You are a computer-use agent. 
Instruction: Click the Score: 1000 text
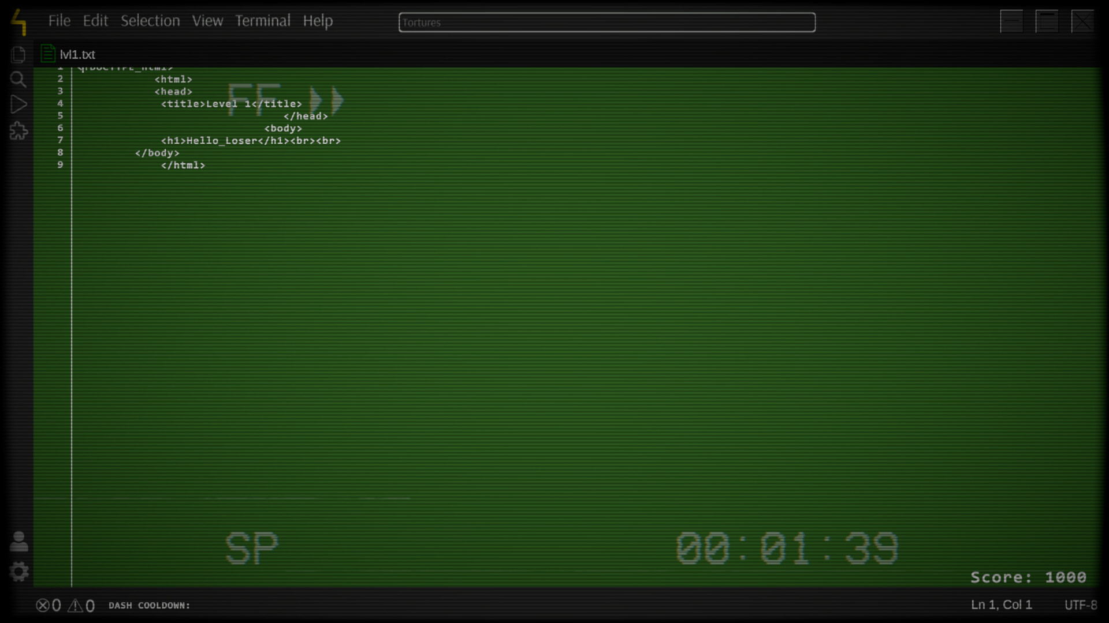tap(1028, 577)
